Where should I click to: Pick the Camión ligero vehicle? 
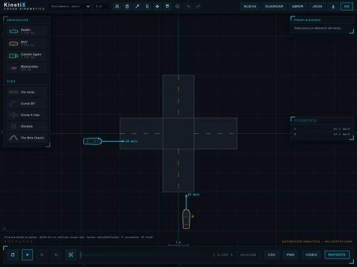[x=26, y=55]
